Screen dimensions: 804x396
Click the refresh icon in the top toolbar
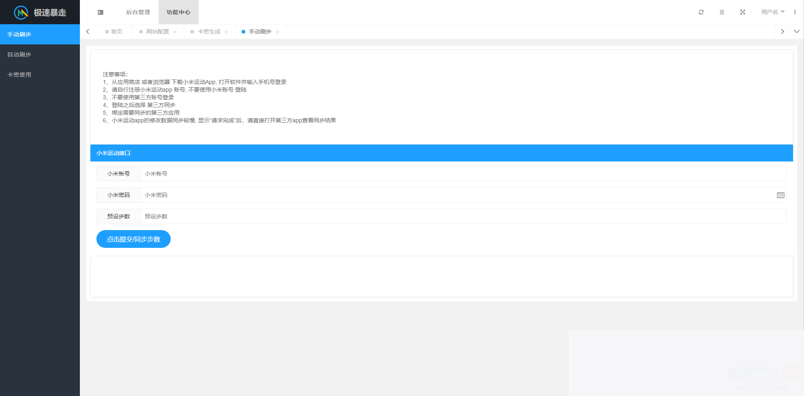[701, 12]
